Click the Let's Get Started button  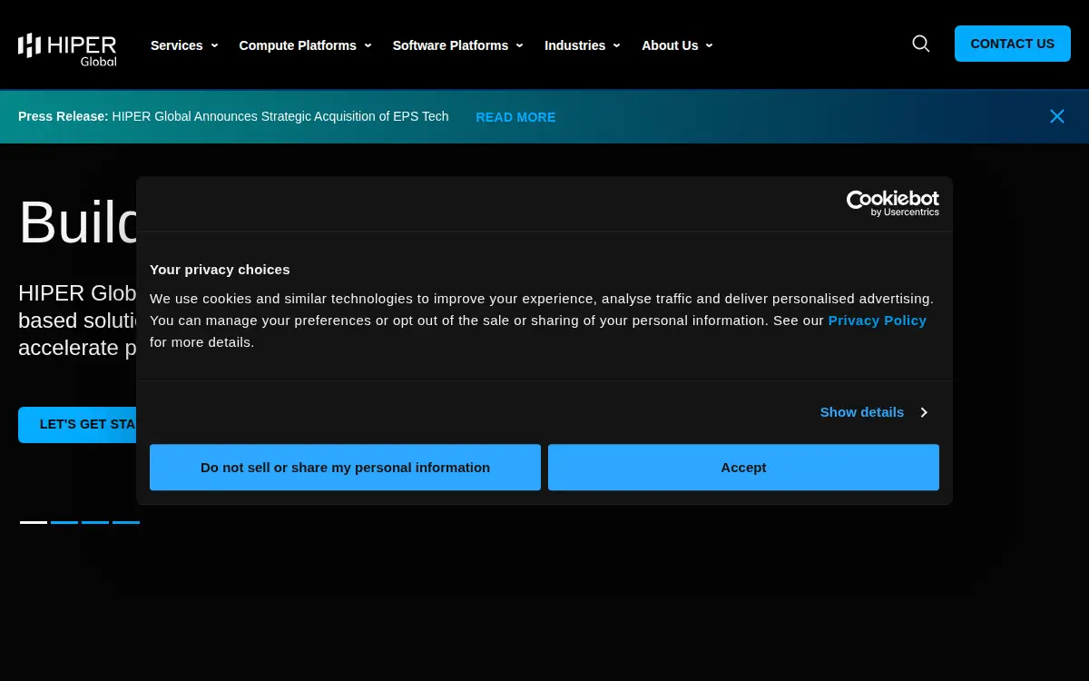(78, 425)
